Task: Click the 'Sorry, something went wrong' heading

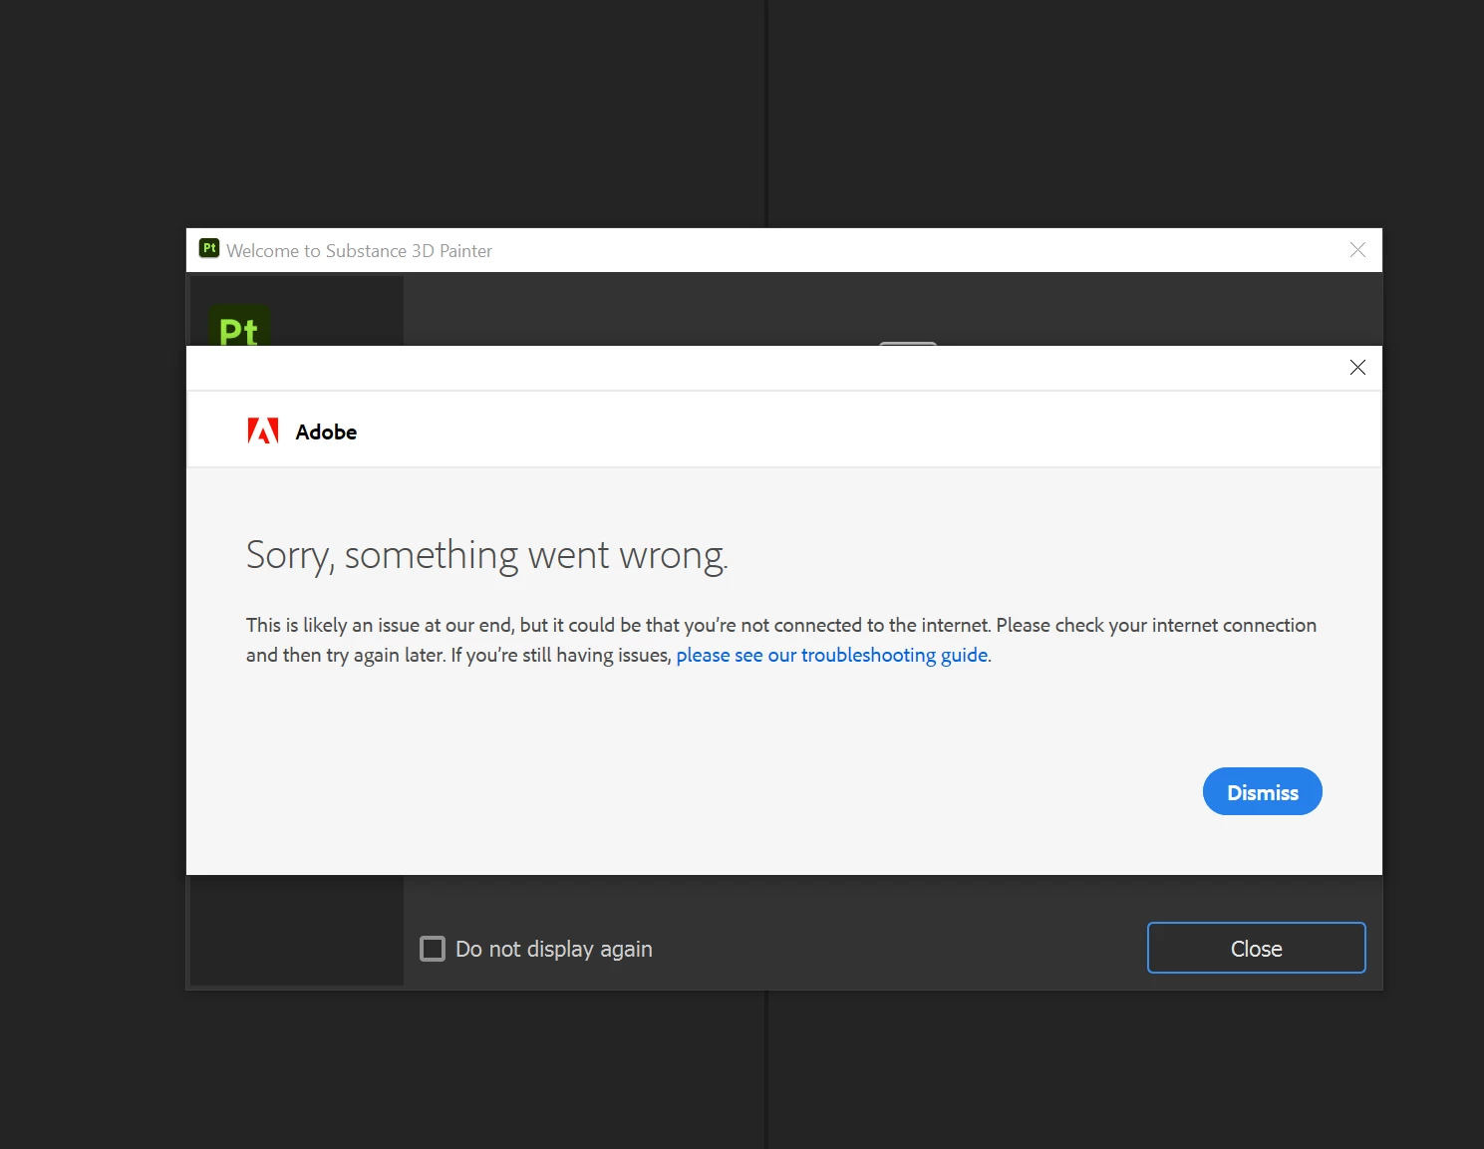Action: [x=487, y=555]
